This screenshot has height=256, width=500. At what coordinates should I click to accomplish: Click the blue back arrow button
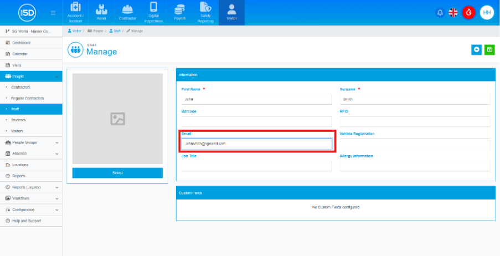click(477, 50)
